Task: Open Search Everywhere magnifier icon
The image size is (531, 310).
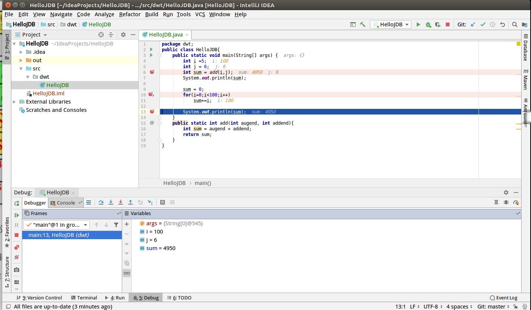Action: (x=515, y=24)
